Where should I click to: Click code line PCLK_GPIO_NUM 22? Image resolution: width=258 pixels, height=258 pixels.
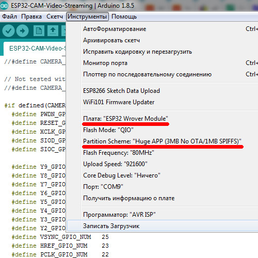pos(60,254)
